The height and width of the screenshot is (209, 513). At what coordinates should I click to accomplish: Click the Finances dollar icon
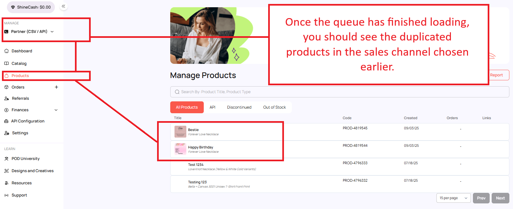tap(7, 110)
